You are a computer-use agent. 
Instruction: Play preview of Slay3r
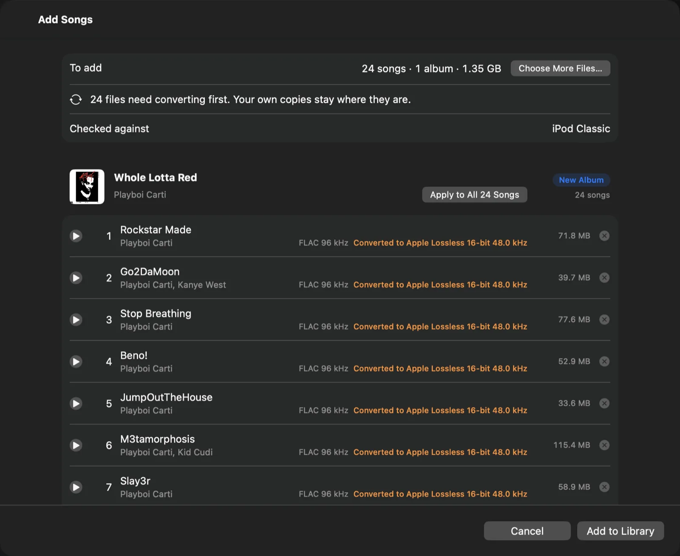pos(76,487)
